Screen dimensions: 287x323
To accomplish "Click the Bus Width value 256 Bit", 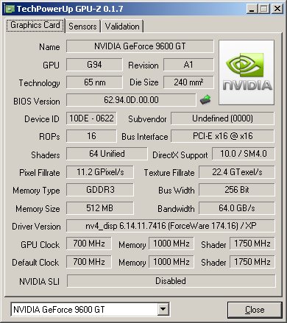I will (237, 190).
